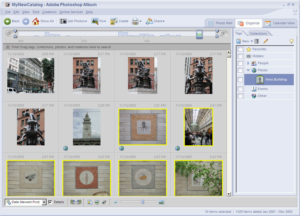
Task: Click the rotate left icon in bottom bar
Action: point(73,202)
